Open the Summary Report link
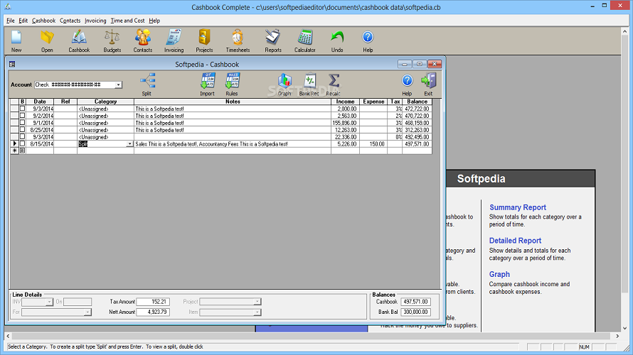 click(518, 207)
